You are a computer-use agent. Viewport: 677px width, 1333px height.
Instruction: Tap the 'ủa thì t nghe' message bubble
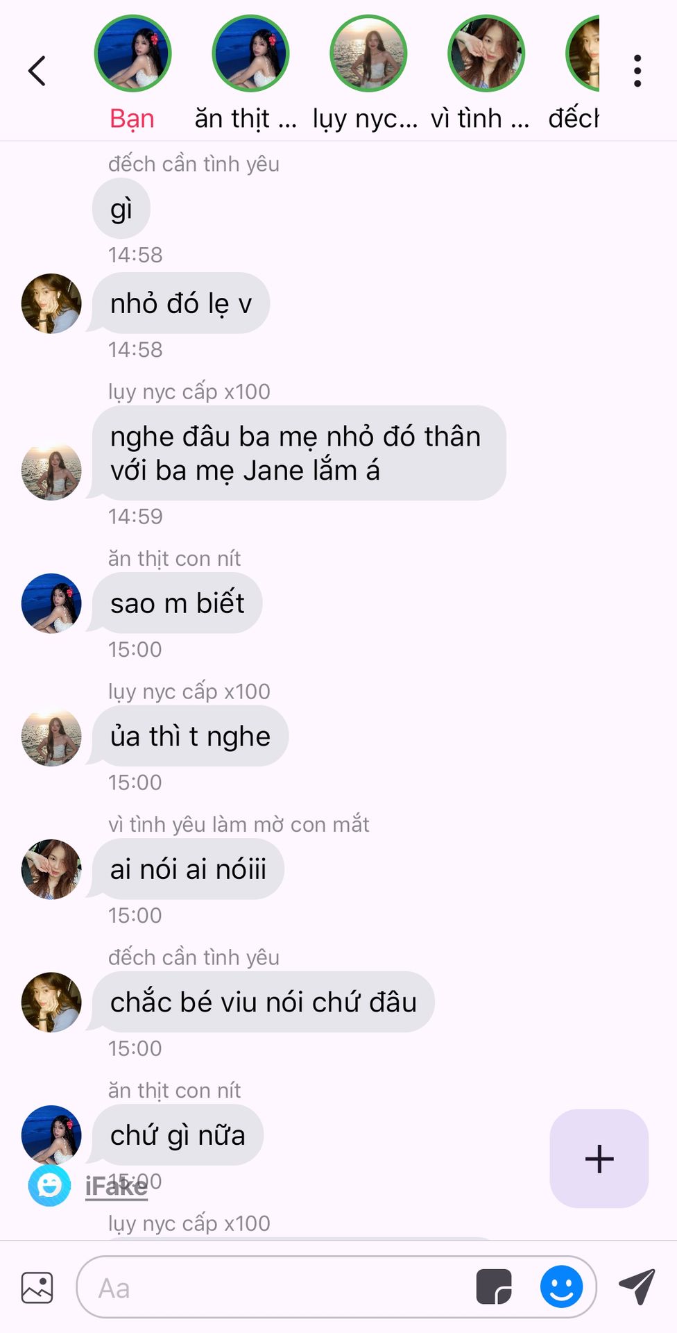pyautogui.click(x=190, y=736)
